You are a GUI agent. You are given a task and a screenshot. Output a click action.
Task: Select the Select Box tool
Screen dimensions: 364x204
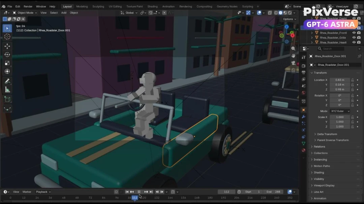7,28
